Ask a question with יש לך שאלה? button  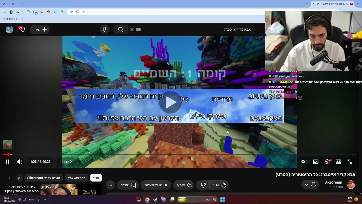pyautogui.click(x=156, y=185)
